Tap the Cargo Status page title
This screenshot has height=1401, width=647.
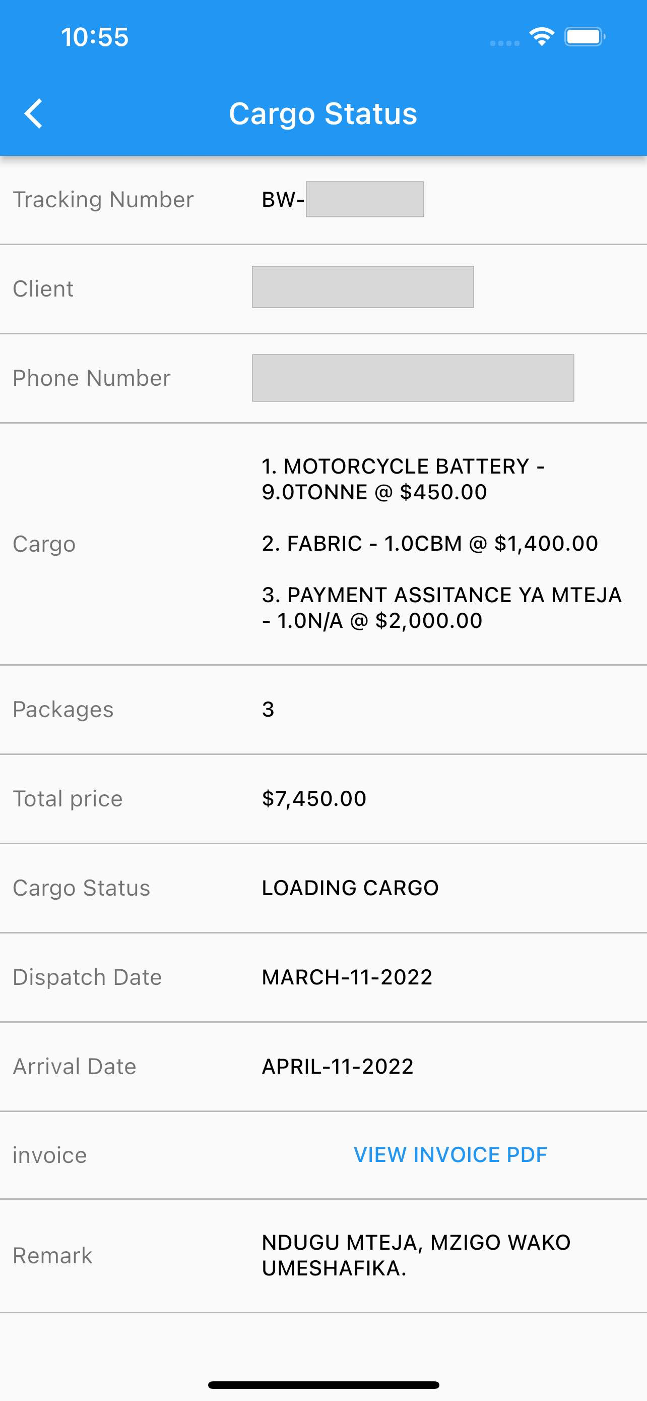(x=323, y=113)
